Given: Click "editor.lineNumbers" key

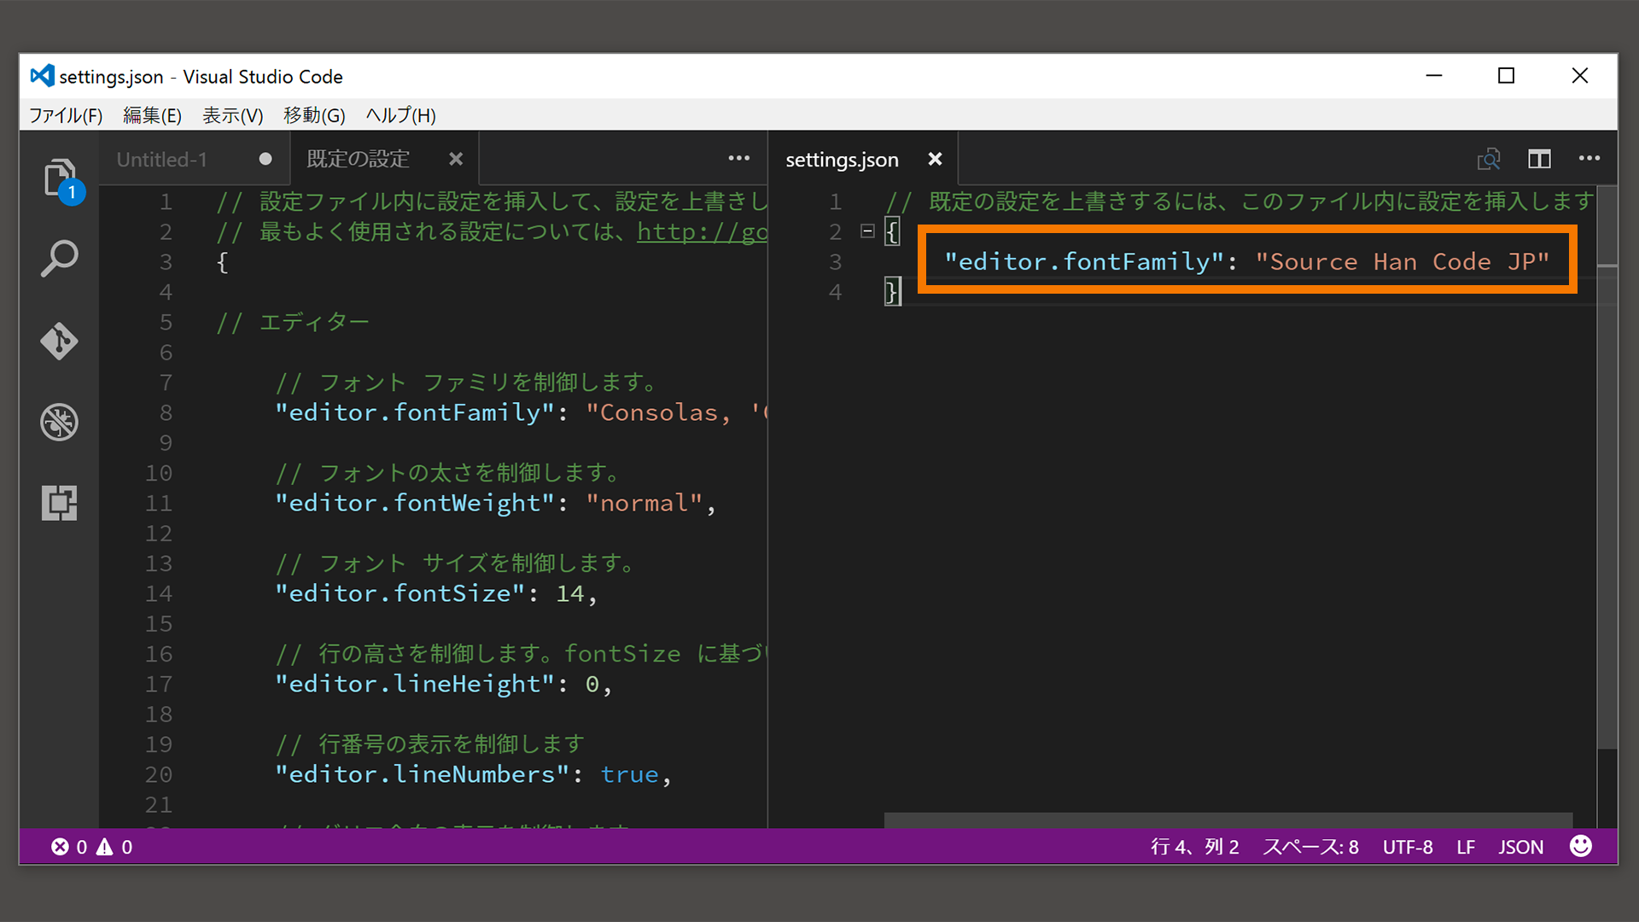Looking at the screenshot, I should [x=422, y=774].
